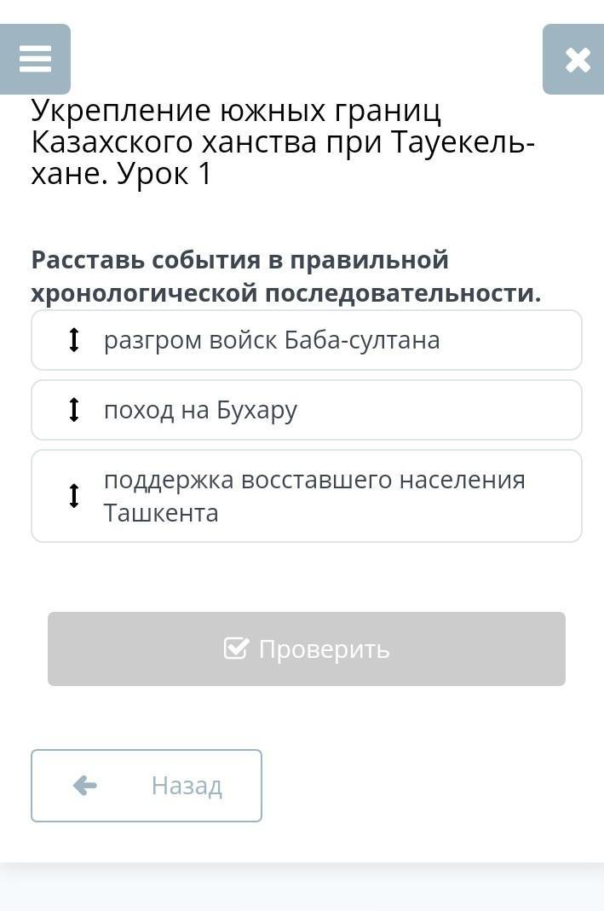The image size is (604, 911).
Task: Go back with the Назад button
Action: tap(147, 786)
